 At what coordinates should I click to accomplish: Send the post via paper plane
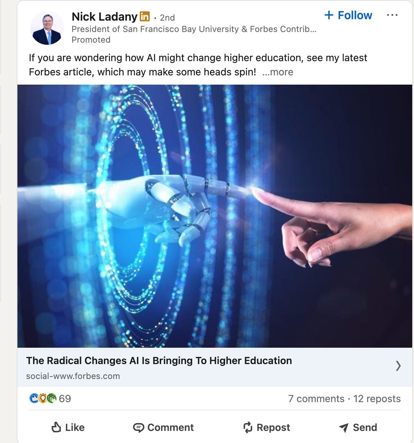(x=358, y=427)
